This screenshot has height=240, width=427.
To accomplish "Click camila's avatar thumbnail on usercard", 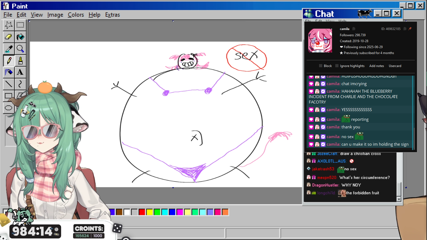I will point(320,41).
